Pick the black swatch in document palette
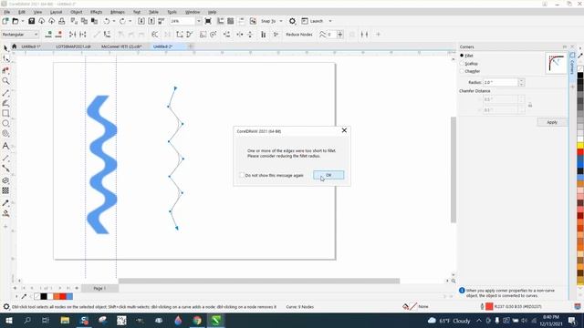584x328 pixels. click(44, 296)
